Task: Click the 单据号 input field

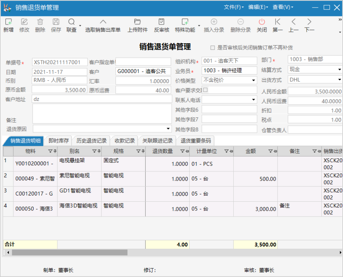Action: point(60,62)
